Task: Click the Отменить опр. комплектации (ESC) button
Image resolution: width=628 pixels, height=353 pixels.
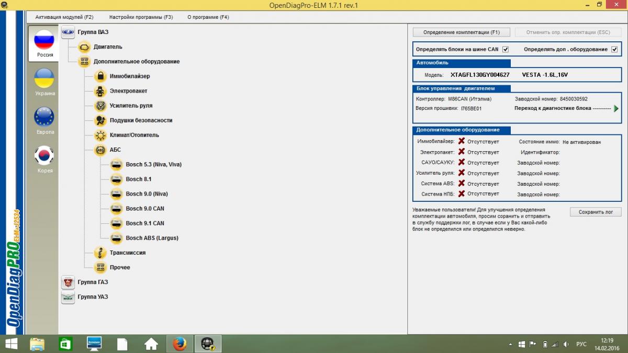Action: coord(568,32)
